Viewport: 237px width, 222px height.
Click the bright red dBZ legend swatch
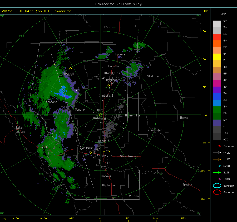(x=217, y=37)
